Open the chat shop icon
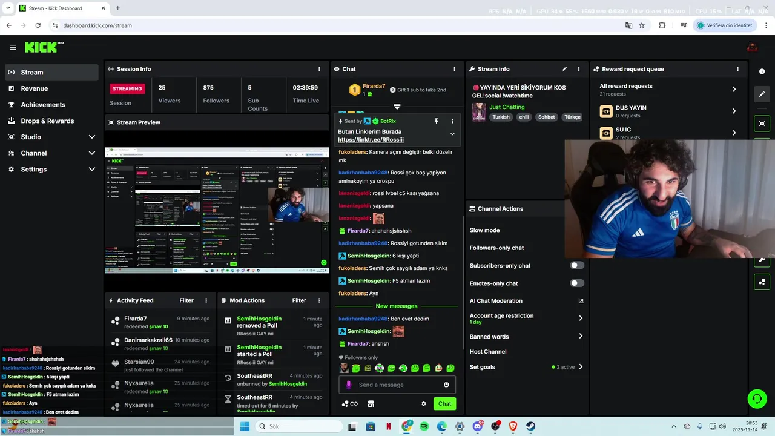775x436 pixels. [371, 404]
